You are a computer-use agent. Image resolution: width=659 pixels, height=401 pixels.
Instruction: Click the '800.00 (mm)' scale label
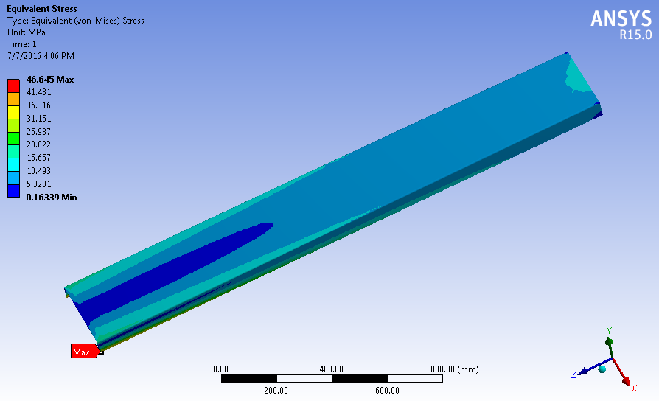point(454,369)
